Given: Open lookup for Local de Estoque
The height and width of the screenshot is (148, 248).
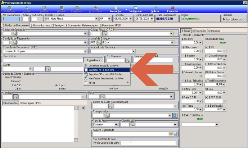Looking at the screenshot, I should click(99, 42).
